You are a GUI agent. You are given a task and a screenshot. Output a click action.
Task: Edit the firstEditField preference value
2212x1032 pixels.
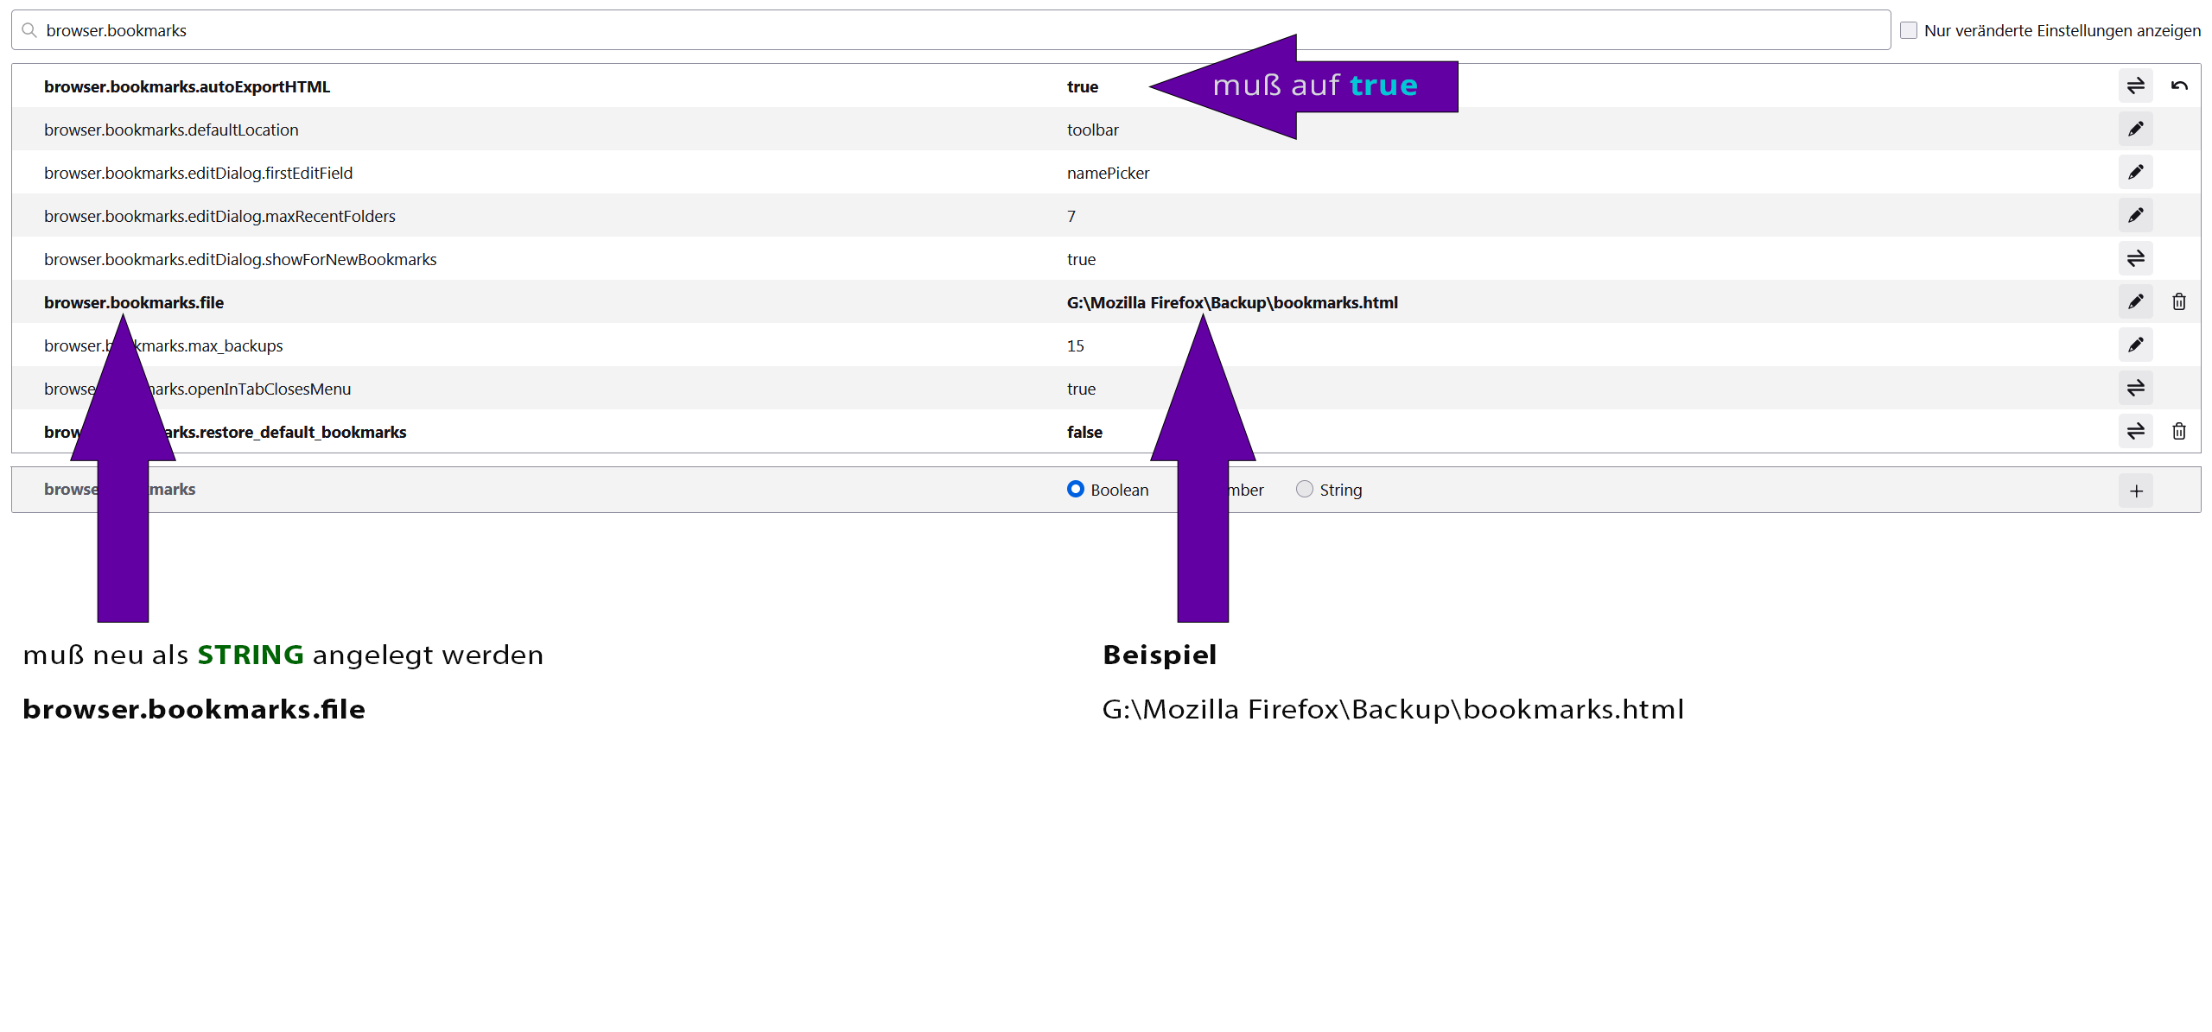click(x=2135, y=173)
